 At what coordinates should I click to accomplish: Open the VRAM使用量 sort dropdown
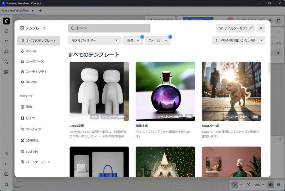click(238, 40)
